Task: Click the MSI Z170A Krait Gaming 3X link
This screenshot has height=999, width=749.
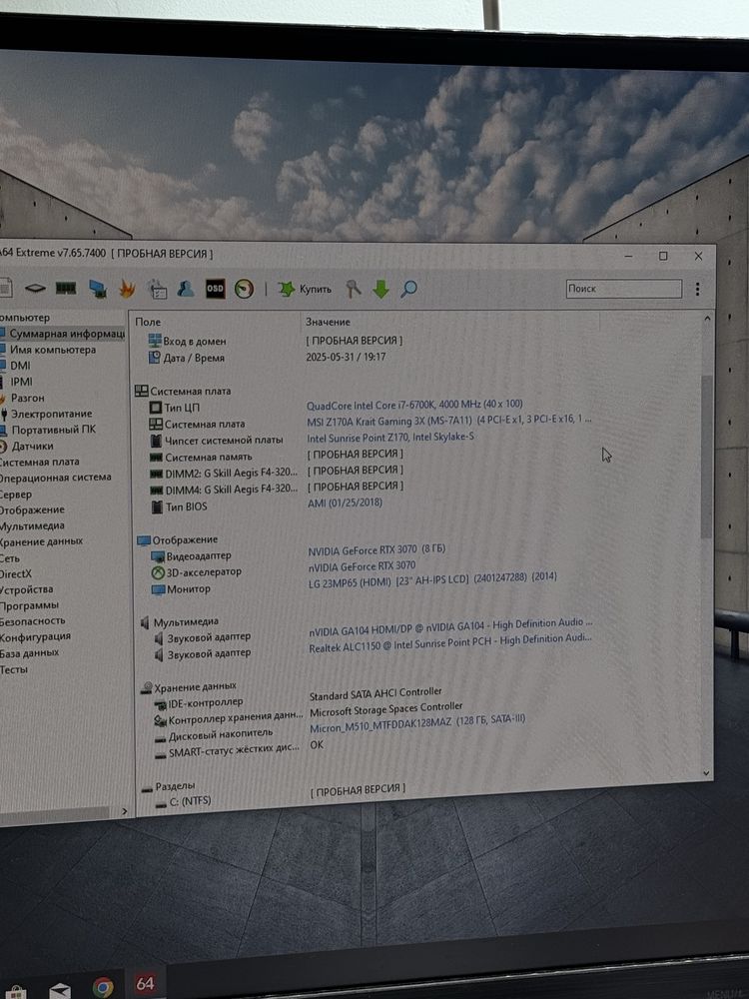Action: pyautogui.click(x=449, y=421)
